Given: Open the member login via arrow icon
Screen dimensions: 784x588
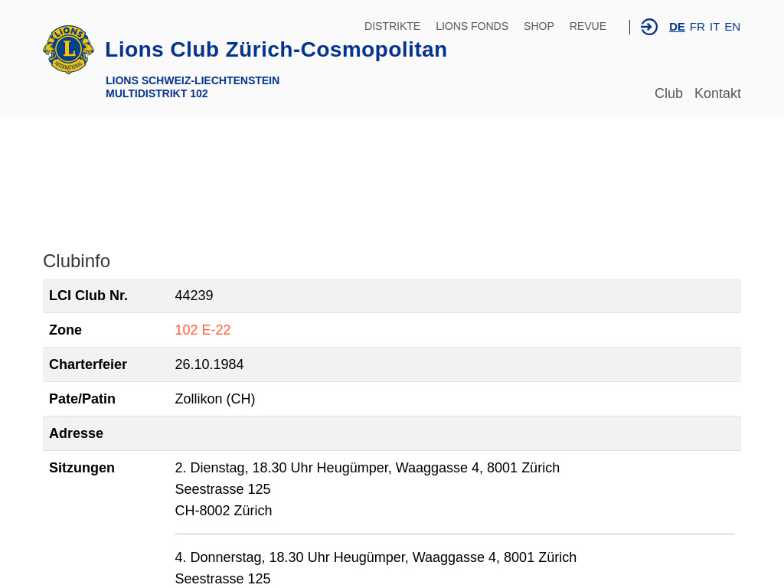Looking at the screenshot, I should click(648, 27).
